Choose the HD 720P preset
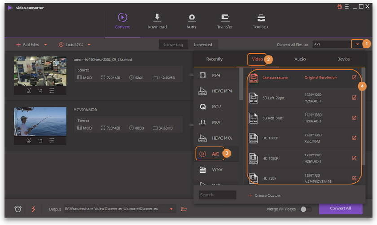Viewport: 377px width, 225px height. tap(303, 178)
